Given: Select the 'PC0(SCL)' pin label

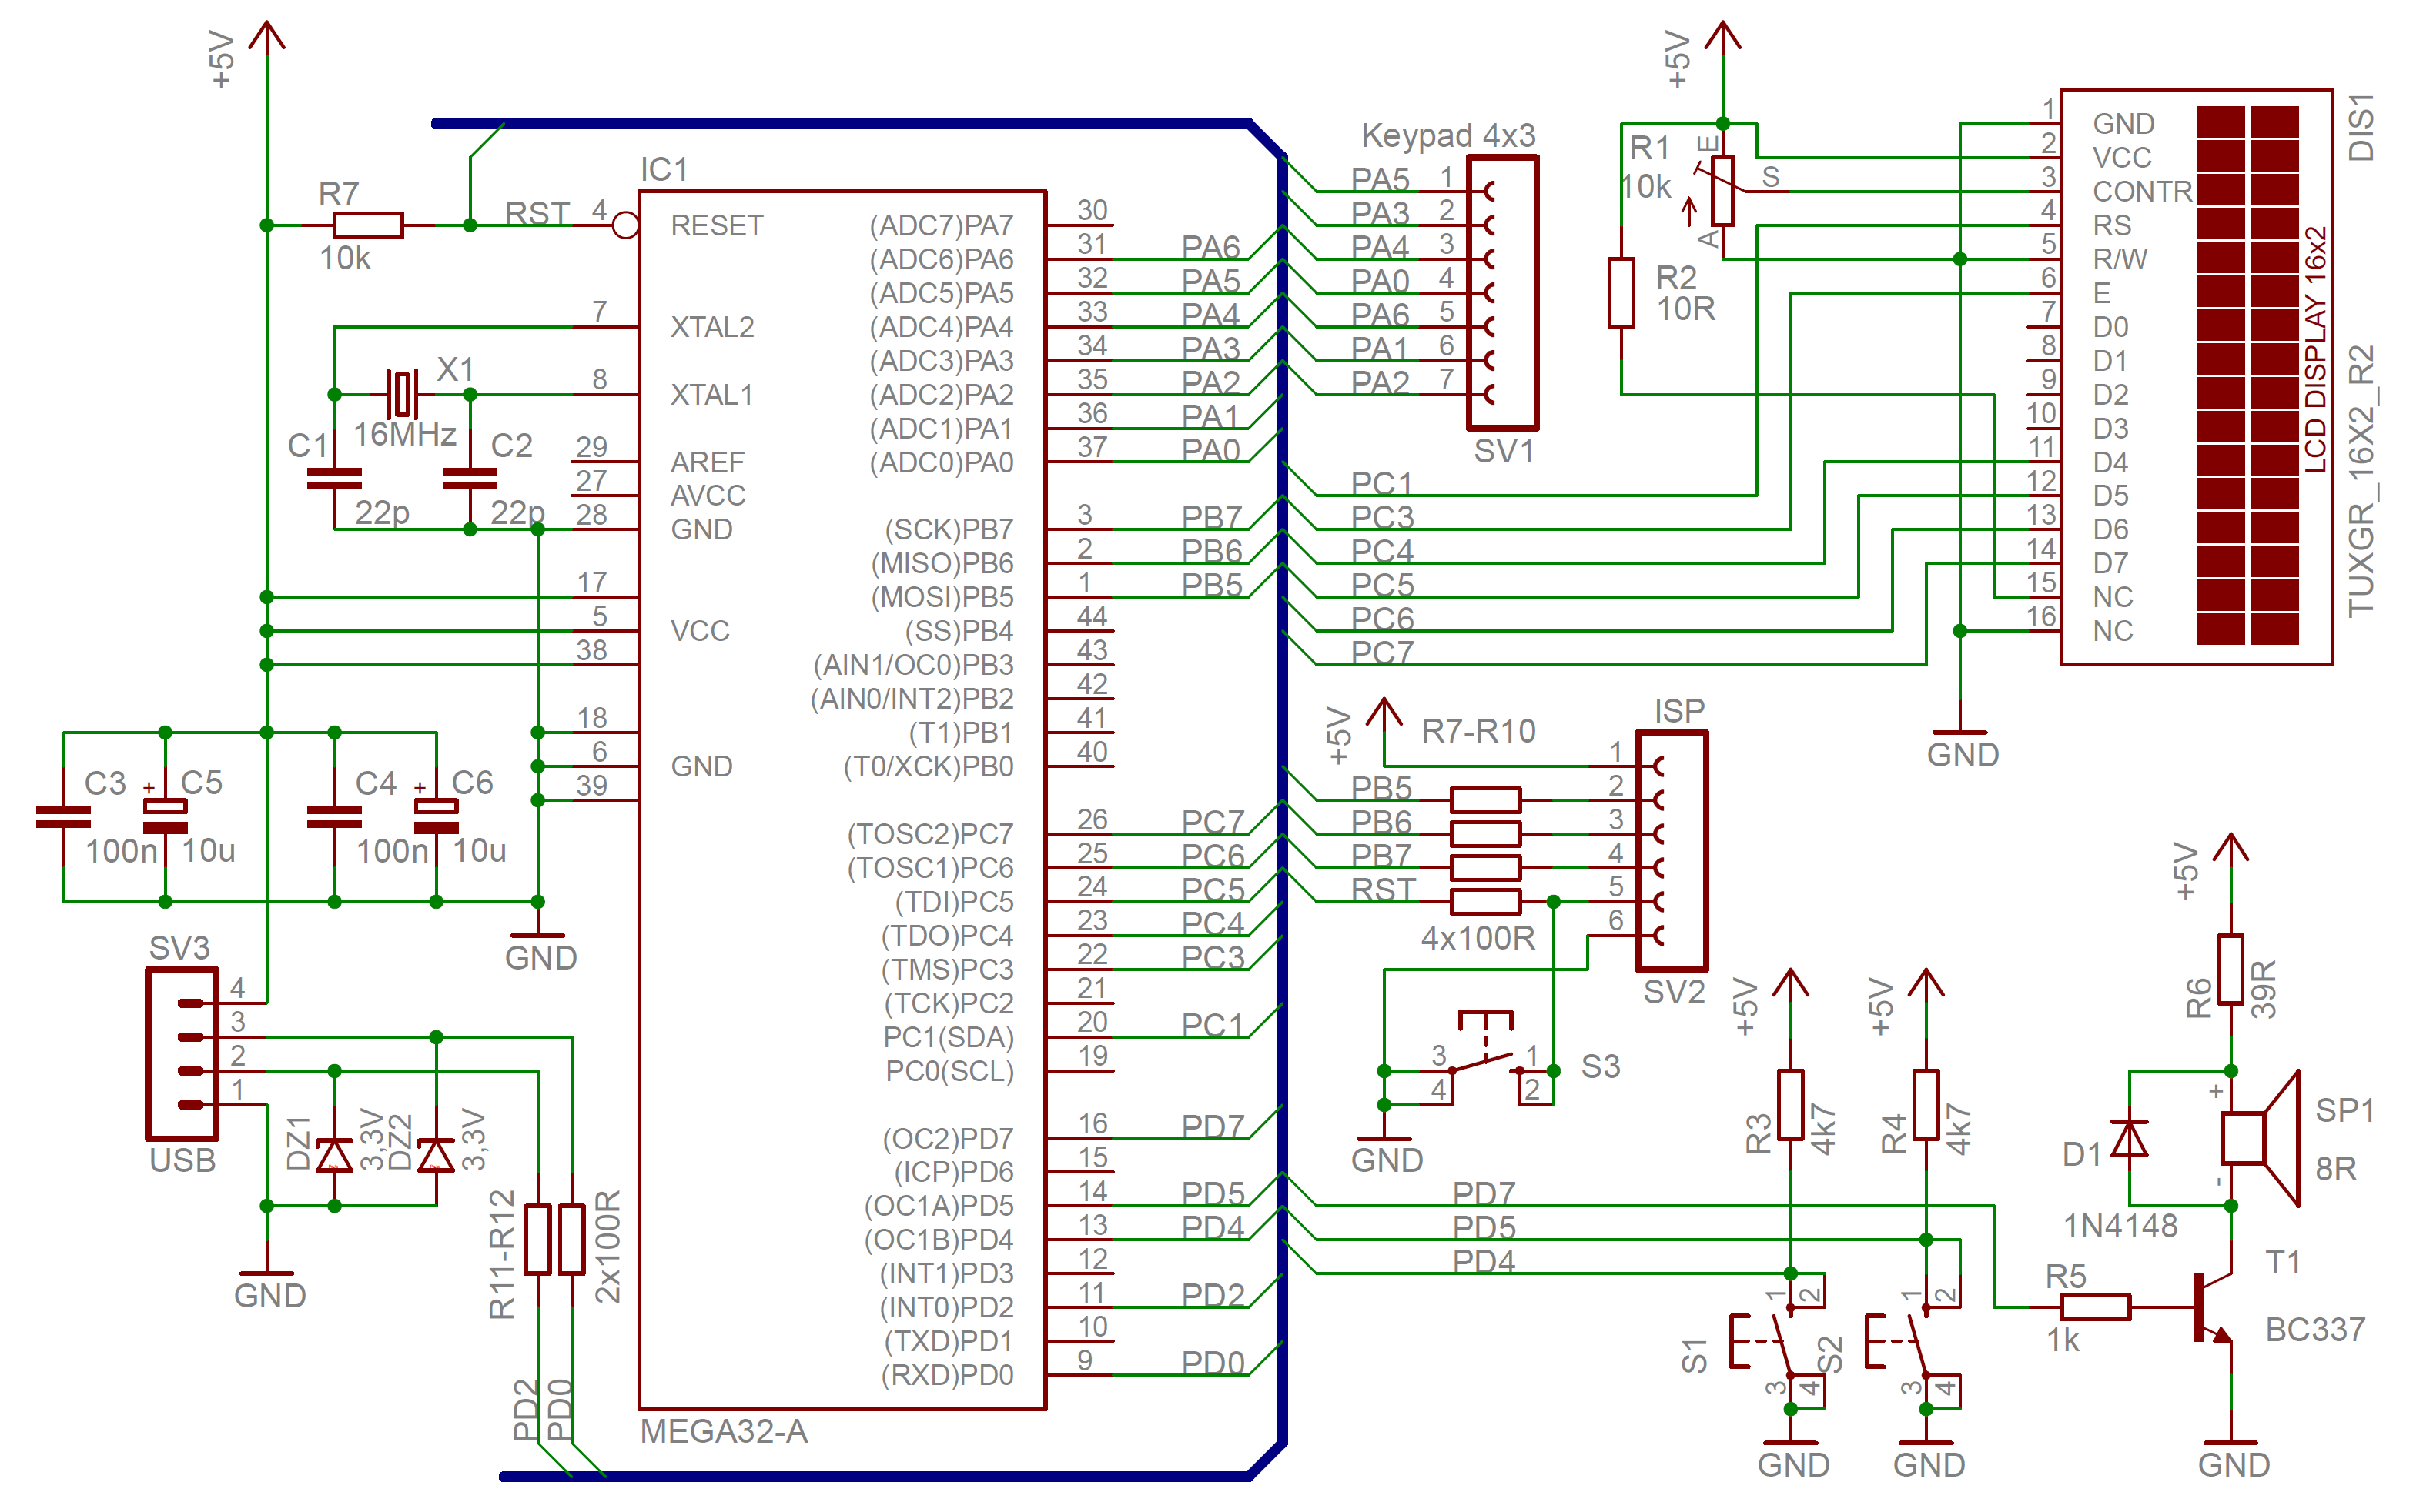Looking at the screenshot, I should pos(949,1071).
